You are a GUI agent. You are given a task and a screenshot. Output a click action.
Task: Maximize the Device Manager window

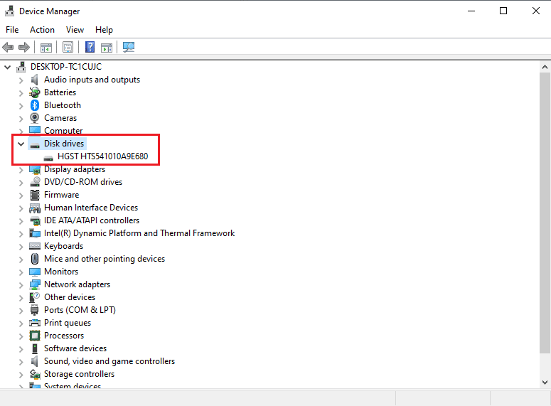pos(503,11)
